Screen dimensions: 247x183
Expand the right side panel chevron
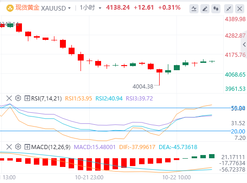tap(244, 44)
